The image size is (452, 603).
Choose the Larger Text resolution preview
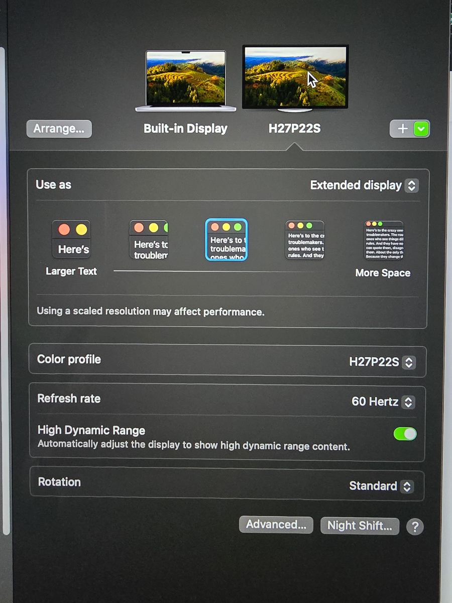[x=71, y=239]
